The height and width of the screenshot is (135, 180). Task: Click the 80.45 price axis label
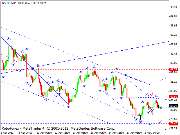[174, 100]
